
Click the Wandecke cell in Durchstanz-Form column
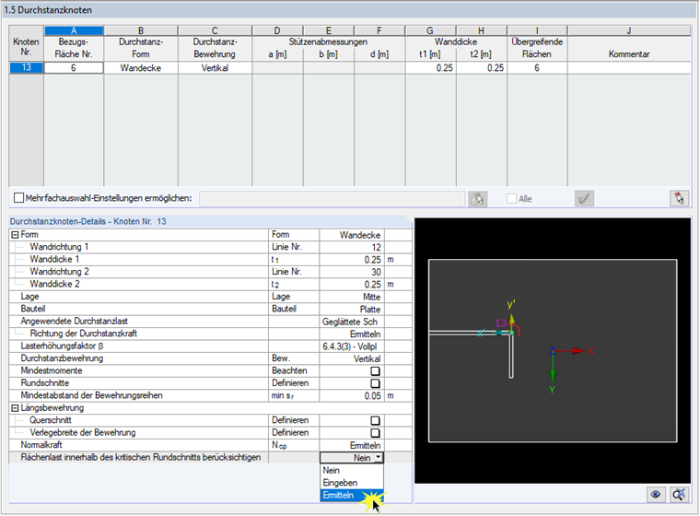coord(141,68)
